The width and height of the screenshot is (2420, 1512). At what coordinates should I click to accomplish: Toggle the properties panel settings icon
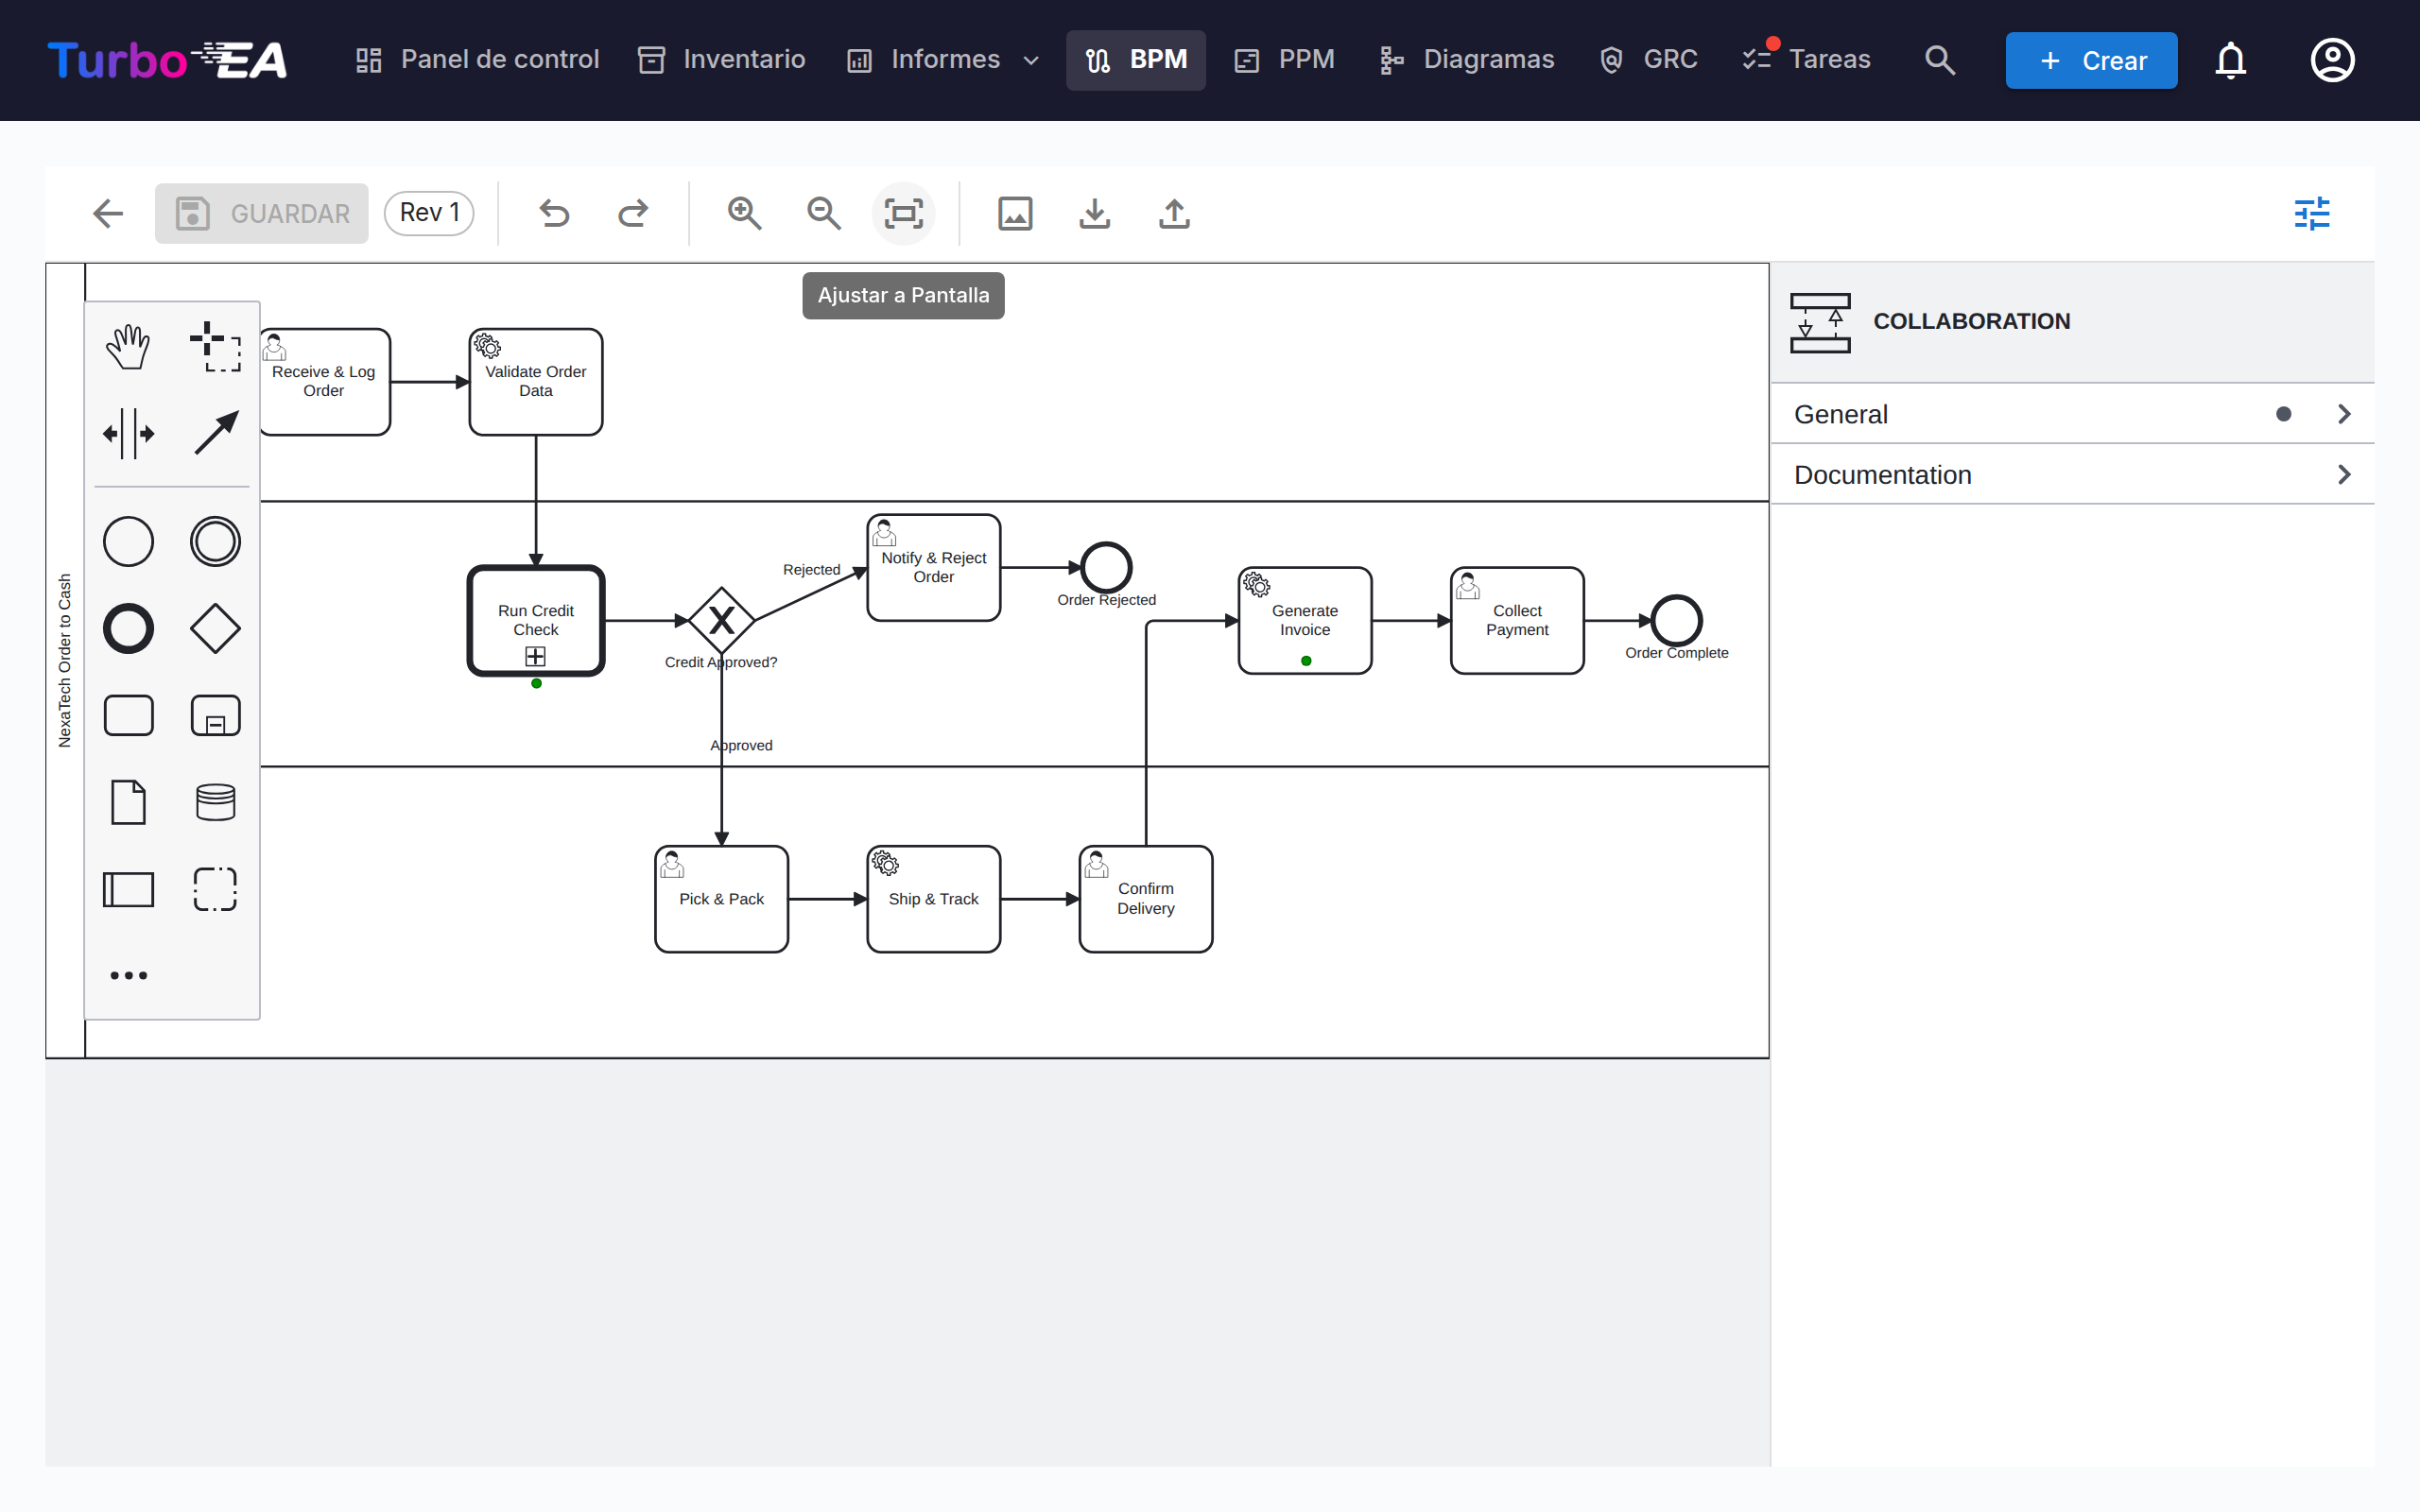tap(2312, 213)
